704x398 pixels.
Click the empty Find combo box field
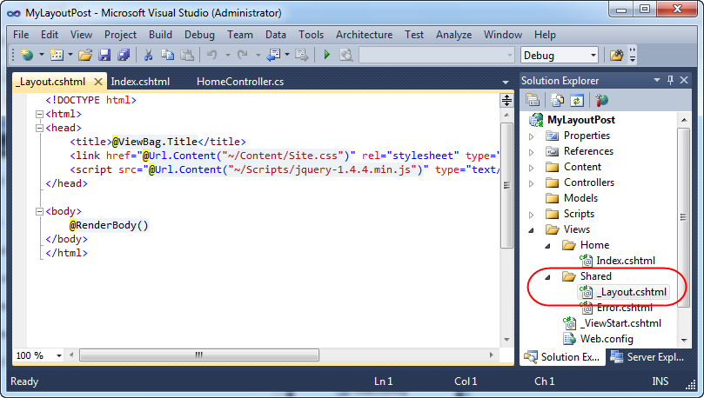(436, 55)
